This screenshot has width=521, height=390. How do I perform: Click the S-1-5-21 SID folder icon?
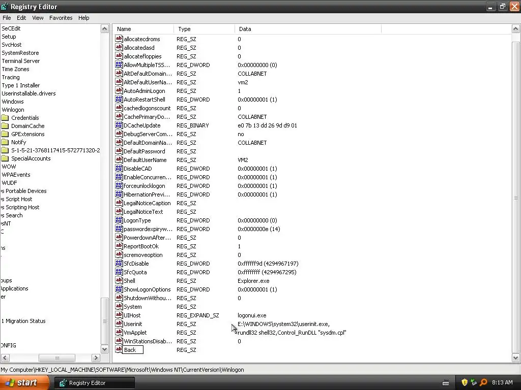pos(5,150)
